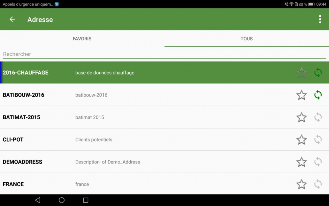Click 'Description of Demo_Address' text

108,162
